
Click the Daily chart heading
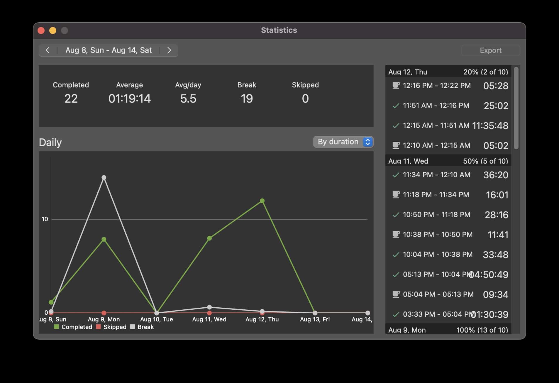tap(50, 142)
